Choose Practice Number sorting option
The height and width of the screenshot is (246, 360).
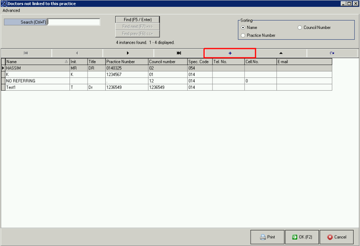[243, 35]
